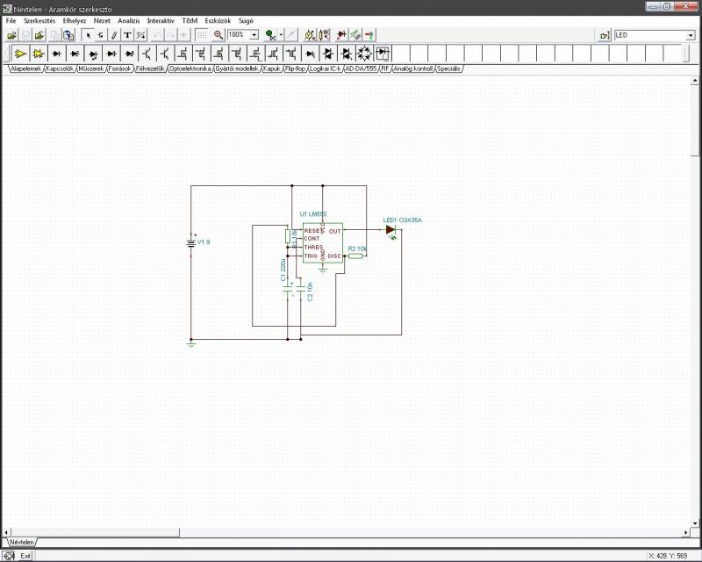Screen dimensions: 702x562
Task: Open the Szerkesztés menu
Action: 39,20
